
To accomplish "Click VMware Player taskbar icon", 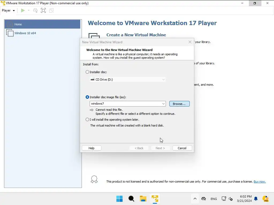I will [x=155, y=199].
